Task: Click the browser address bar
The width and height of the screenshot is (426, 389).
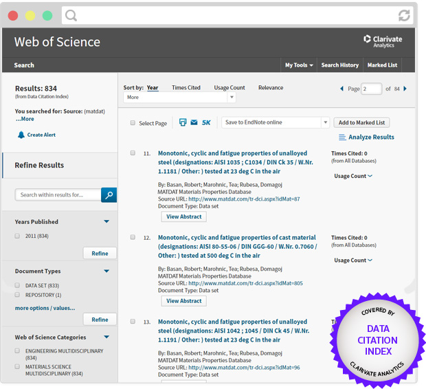Action: coord(238,16)
